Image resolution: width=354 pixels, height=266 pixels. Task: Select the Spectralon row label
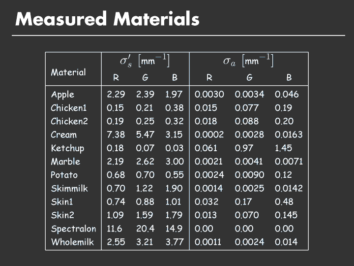(x=73, y=229)
